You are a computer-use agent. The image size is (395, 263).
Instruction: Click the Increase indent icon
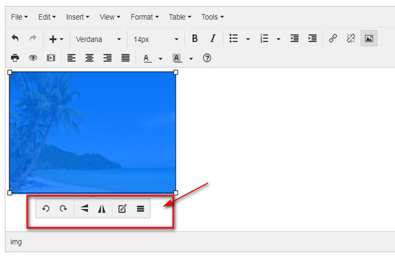(x=312, y=39)
